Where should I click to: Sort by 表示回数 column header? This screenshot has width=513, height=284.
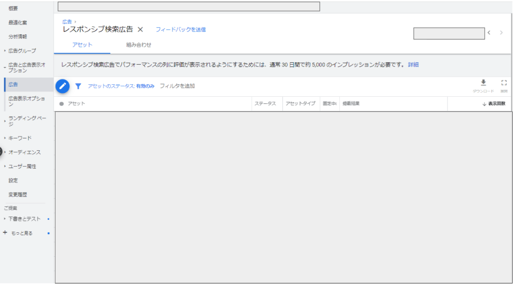(x=496, y=104)
